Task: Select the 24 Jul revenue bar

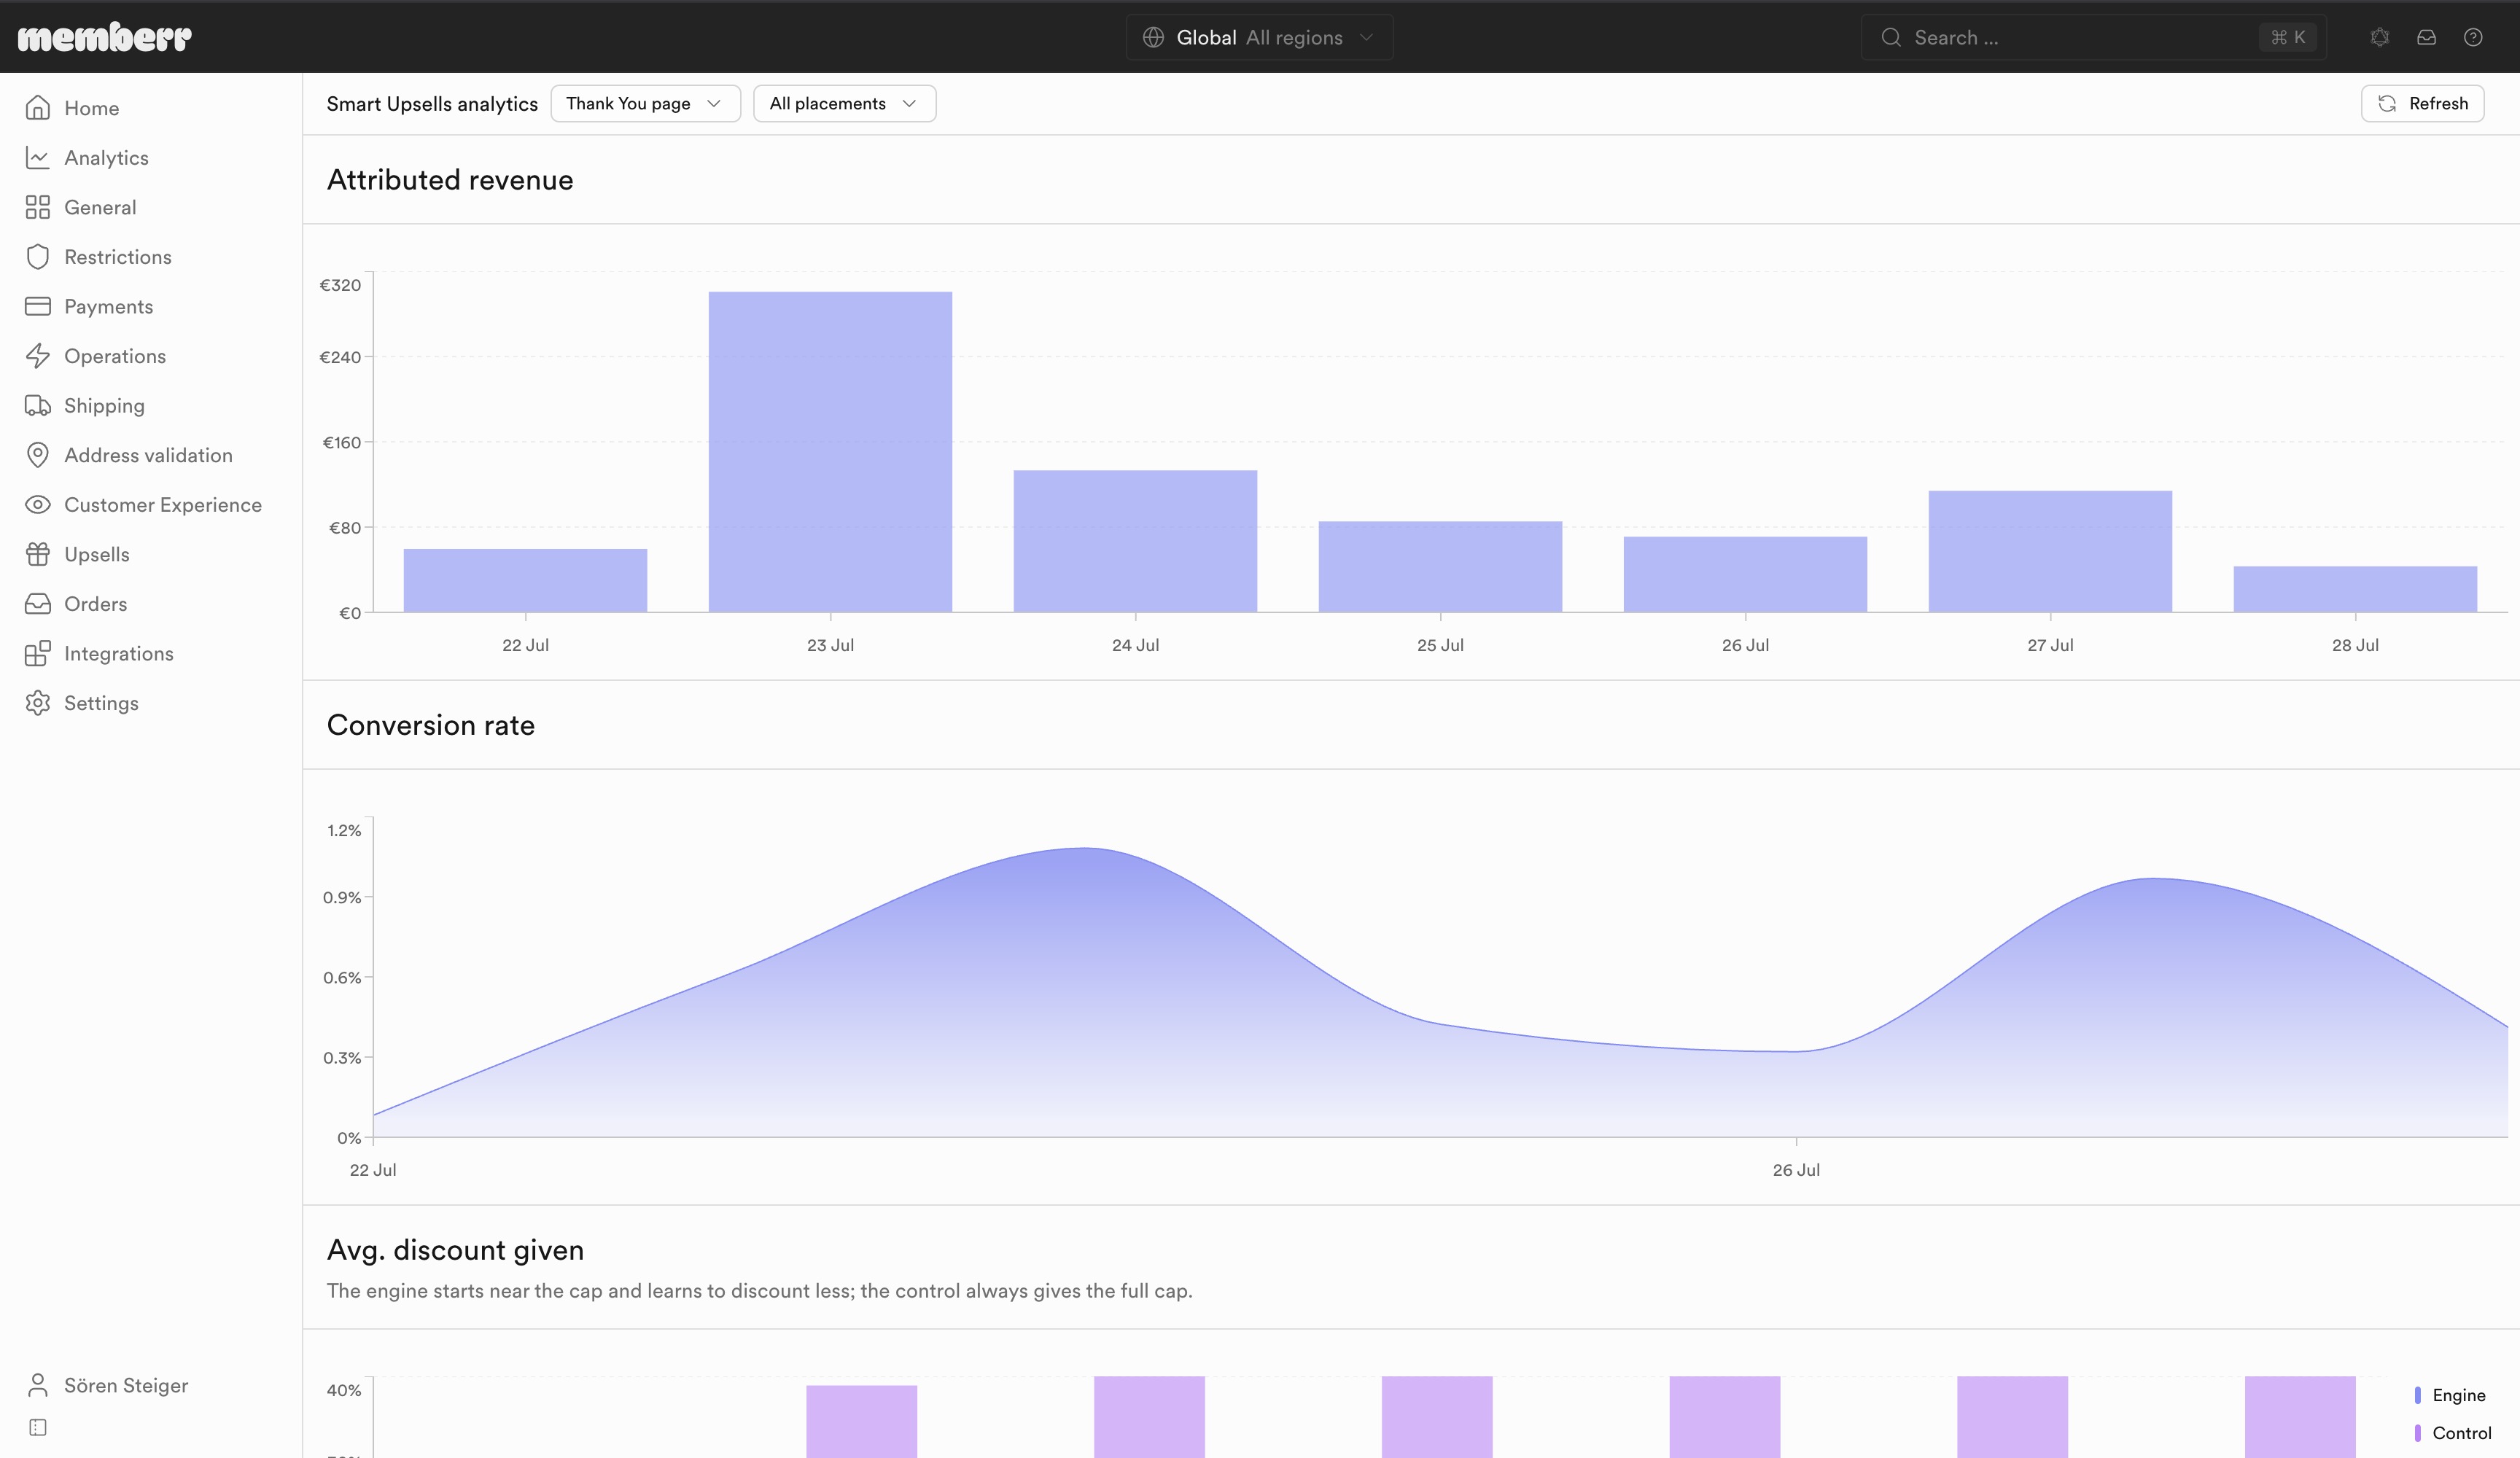Action: tap(1135, 542)
